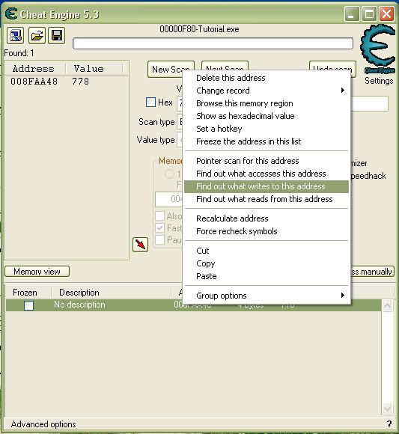Image resolution: width=399 pixels, height=434 pixels.
Task: Open the process list computer icon
Action: pyautogui.click(x=15, y=35)
